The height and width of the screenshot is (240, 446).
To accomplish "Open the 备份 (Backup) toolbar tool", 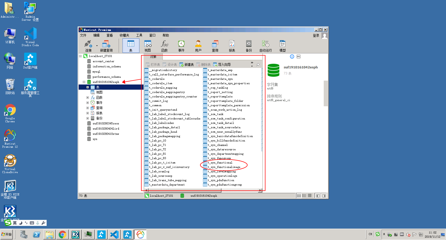I will (249, 46).
